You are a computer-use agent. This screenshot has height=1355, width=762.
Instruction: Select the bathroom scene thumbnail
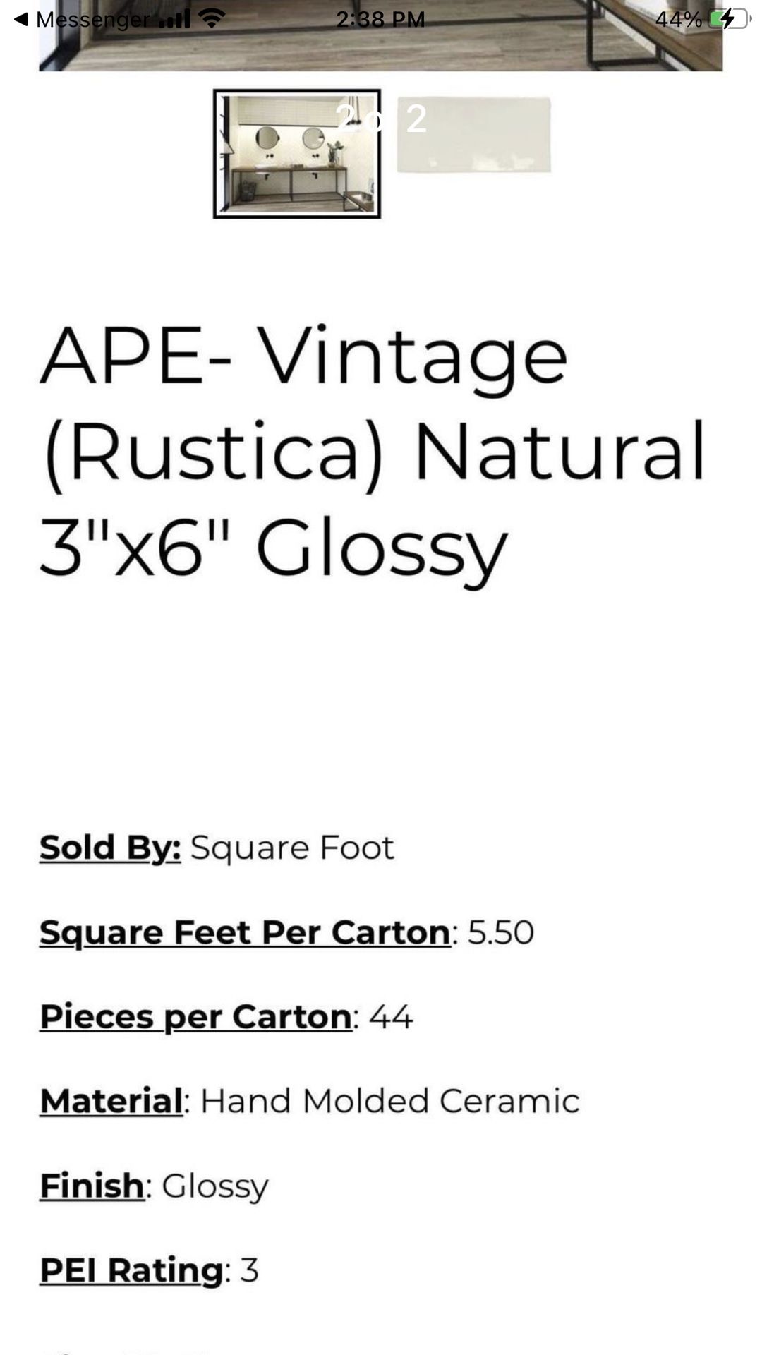(297, 154)
